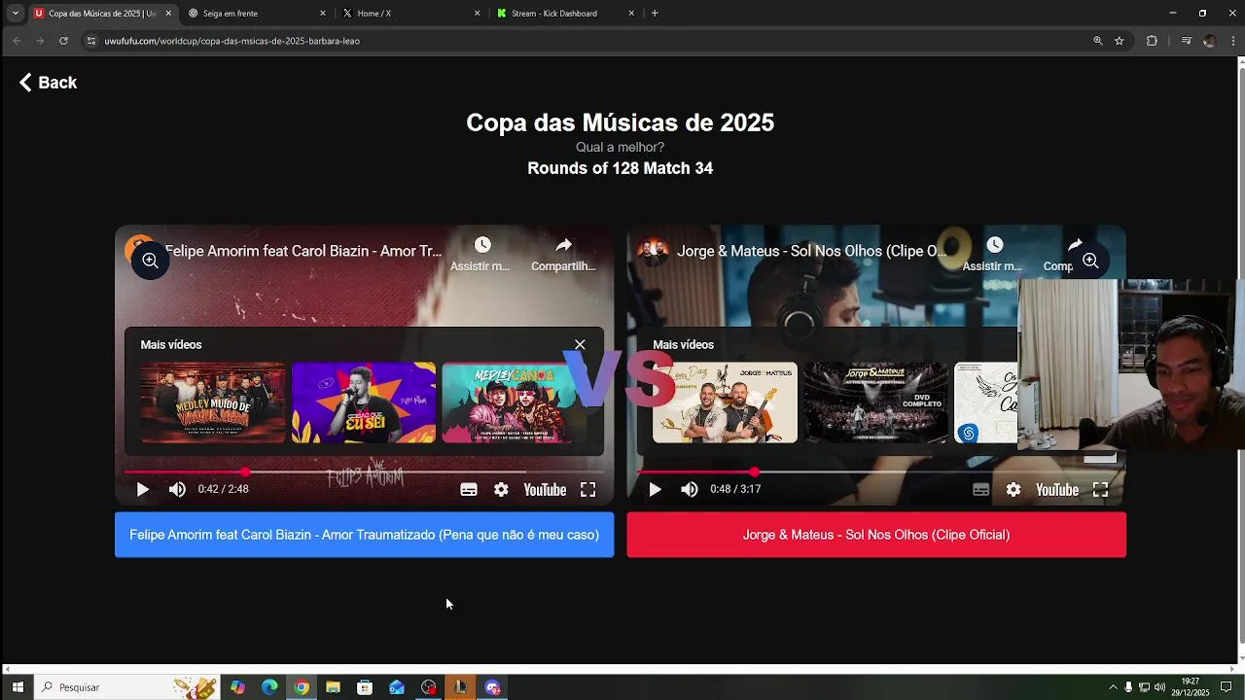Seek the Felipe Amorim video progress bar
1245x700 pixels.
pos(364,472)
